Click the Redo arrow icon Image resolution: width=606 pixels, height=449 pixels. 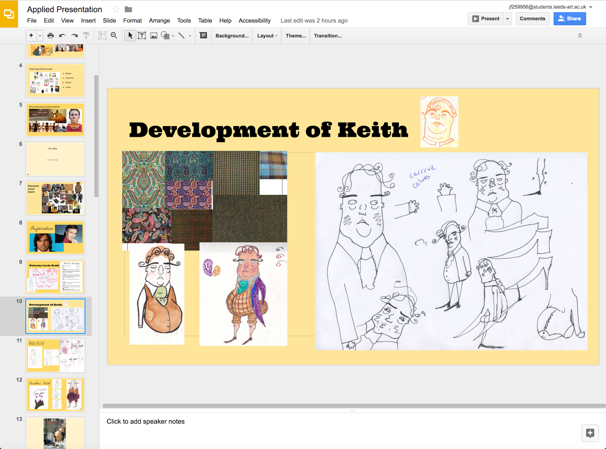[x=75, y=36]
